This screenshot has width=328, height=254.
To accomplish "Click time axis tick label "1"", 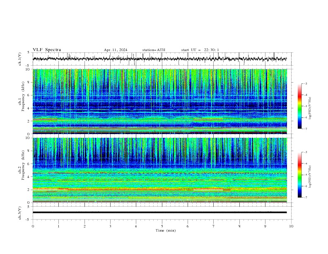I will tap(58, 226).
